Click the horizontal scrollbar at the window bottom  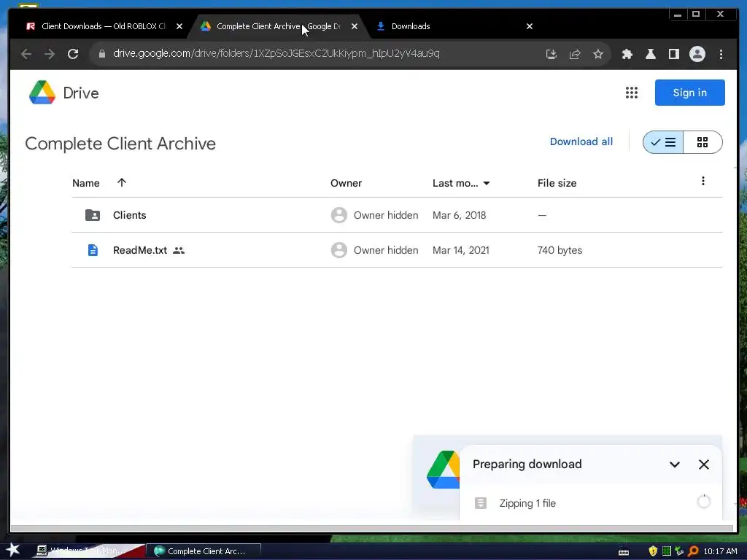pyautogui.click(x=371, y=528)
